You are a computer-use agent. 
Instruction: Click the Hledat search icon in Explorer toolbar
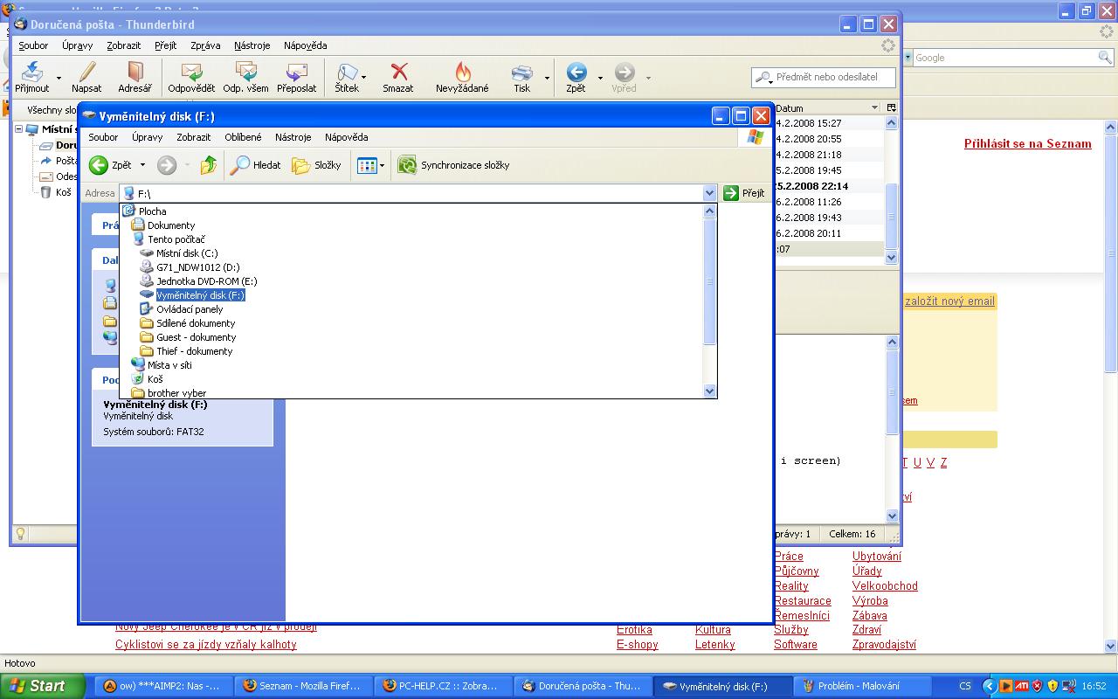tap(240, 165)
